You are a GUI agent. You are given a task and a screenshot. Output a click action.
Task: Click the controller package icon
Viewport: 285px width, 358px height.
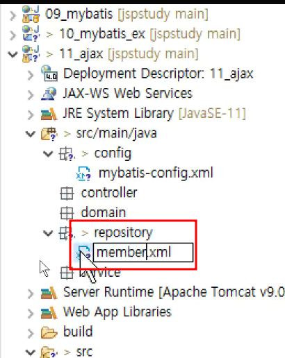67,194
